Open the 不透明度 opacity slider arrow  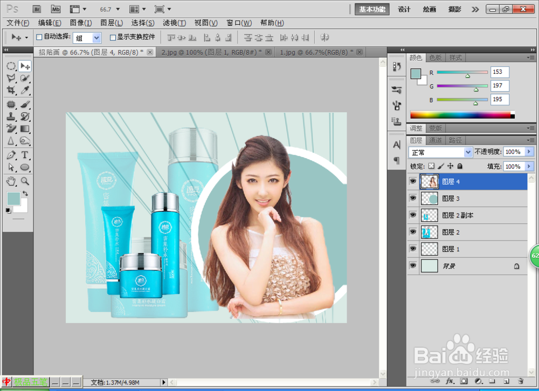(x=529, y=152)
